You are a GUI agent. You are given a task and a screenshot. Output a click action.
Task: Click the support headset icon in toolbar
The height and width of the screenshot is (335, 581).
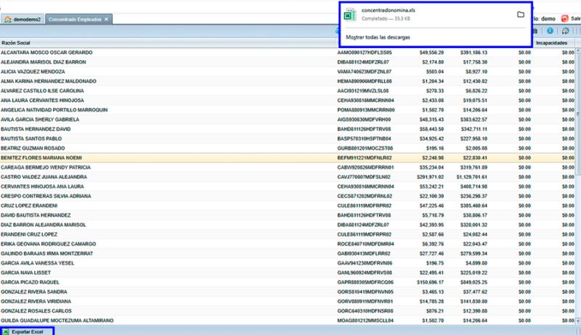[x=565, y=31]
